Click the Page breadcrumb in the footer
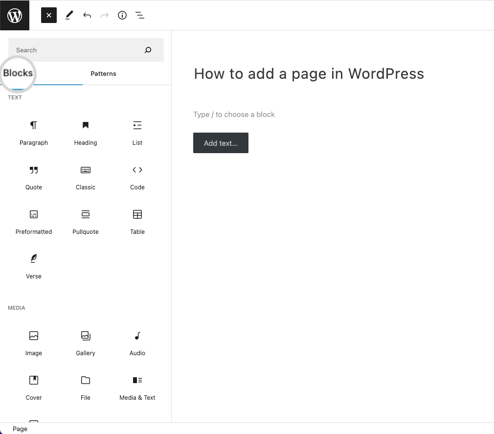This screenshot has width=494, height=434. [x=20, y=429]
